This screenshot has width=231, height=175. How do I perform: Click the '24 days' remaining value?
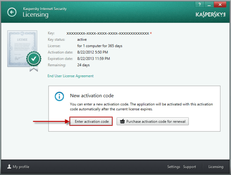pos(84,65)
